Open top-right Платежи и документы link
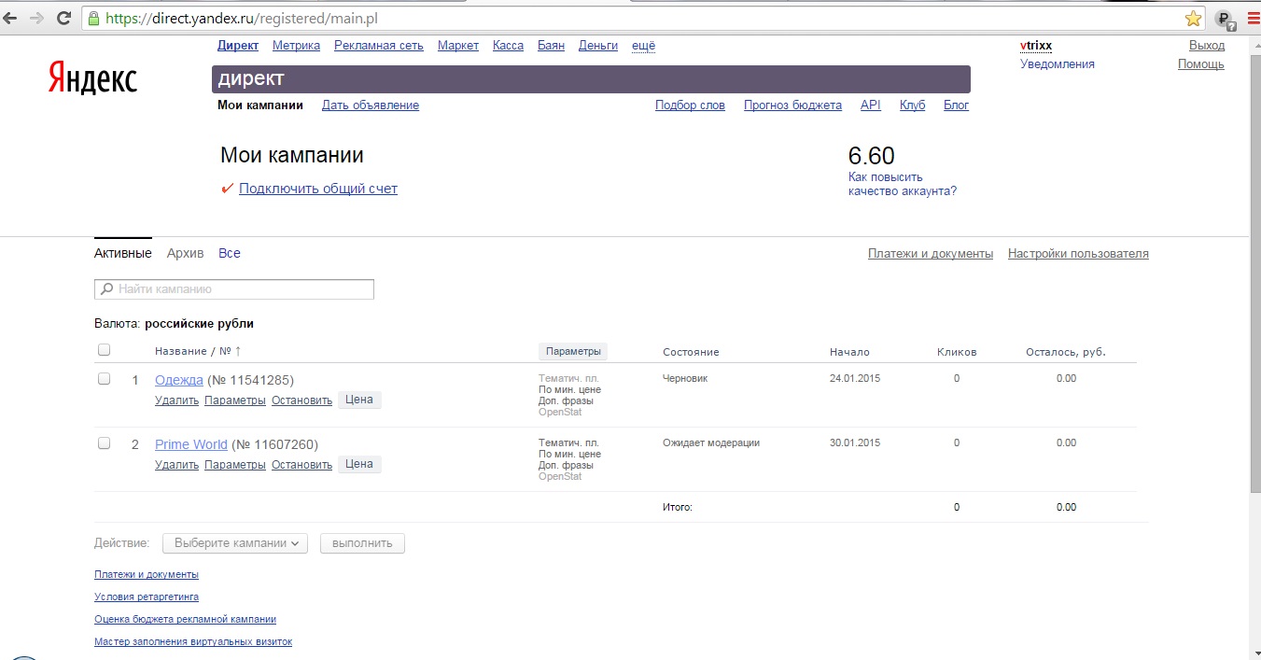Image resolution: width=1261 pixels, height=660 pixels. pos(931,253)
